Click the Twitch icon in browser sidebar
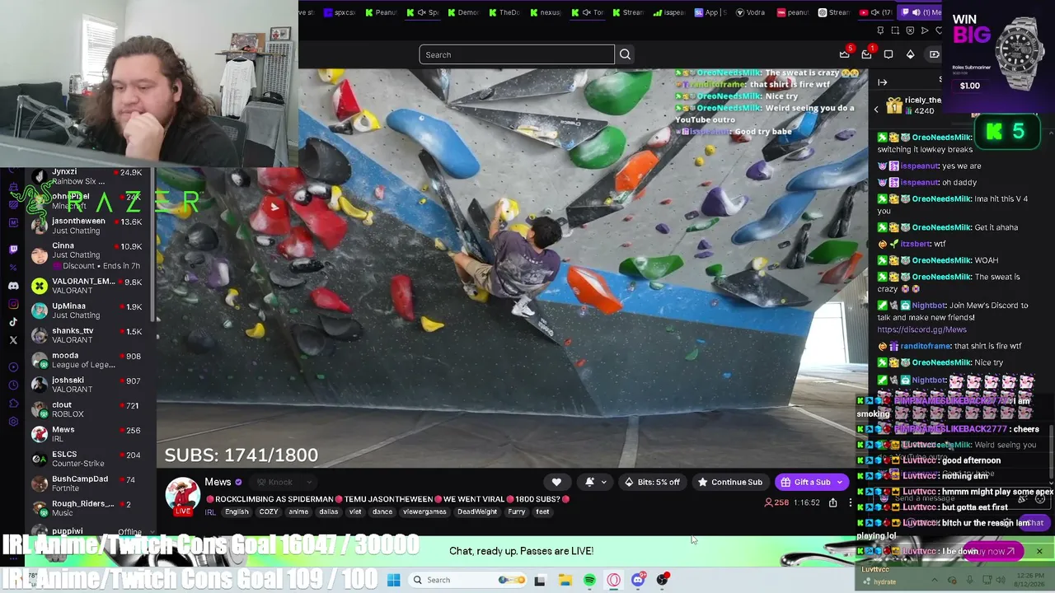Screen dimensions: 1055x593 13,249
